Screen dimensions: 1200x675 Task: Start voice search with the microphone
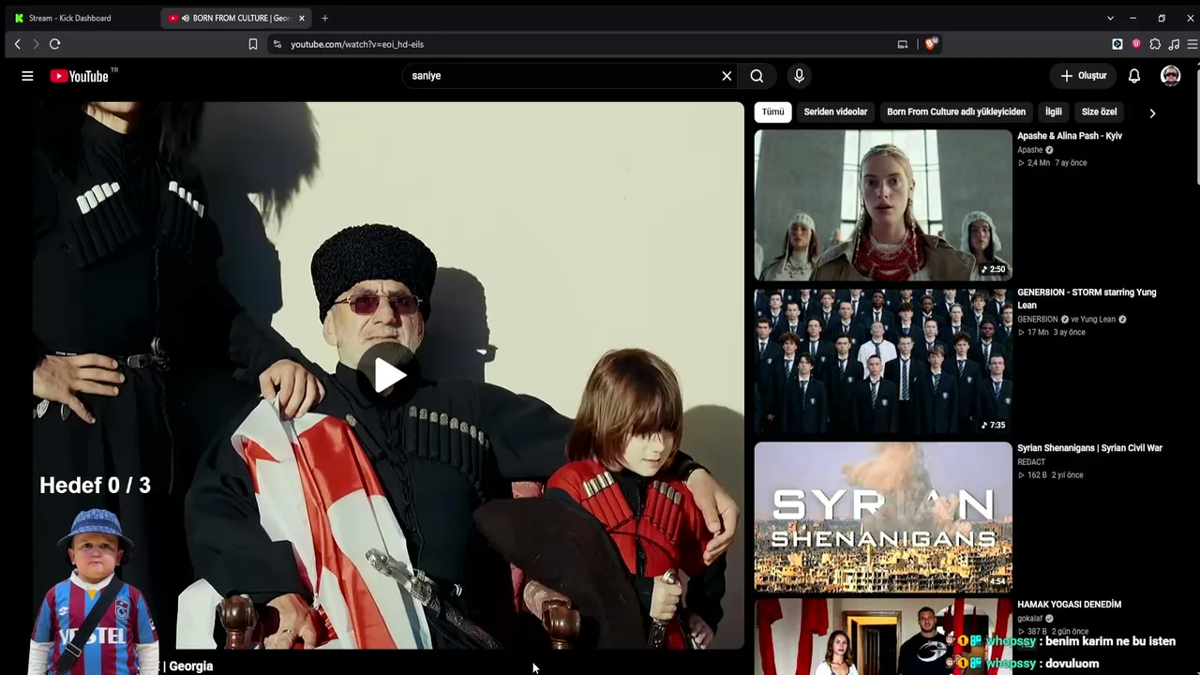point(799,76)
